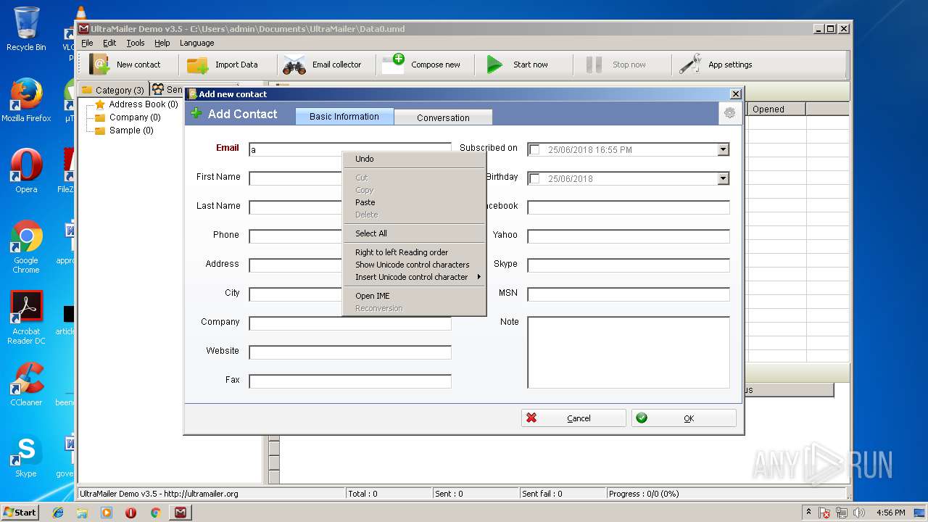Switch to the Basic Information tab
The height and width of the screenshot is (522, 928).
[x=344, y=116]
